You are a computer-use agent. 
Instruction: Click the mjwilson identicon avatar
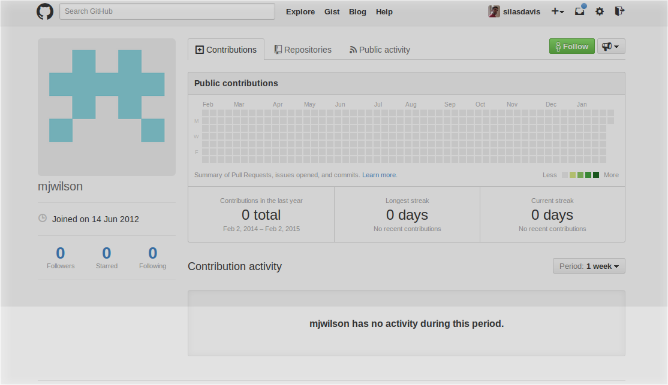(107, 107)
